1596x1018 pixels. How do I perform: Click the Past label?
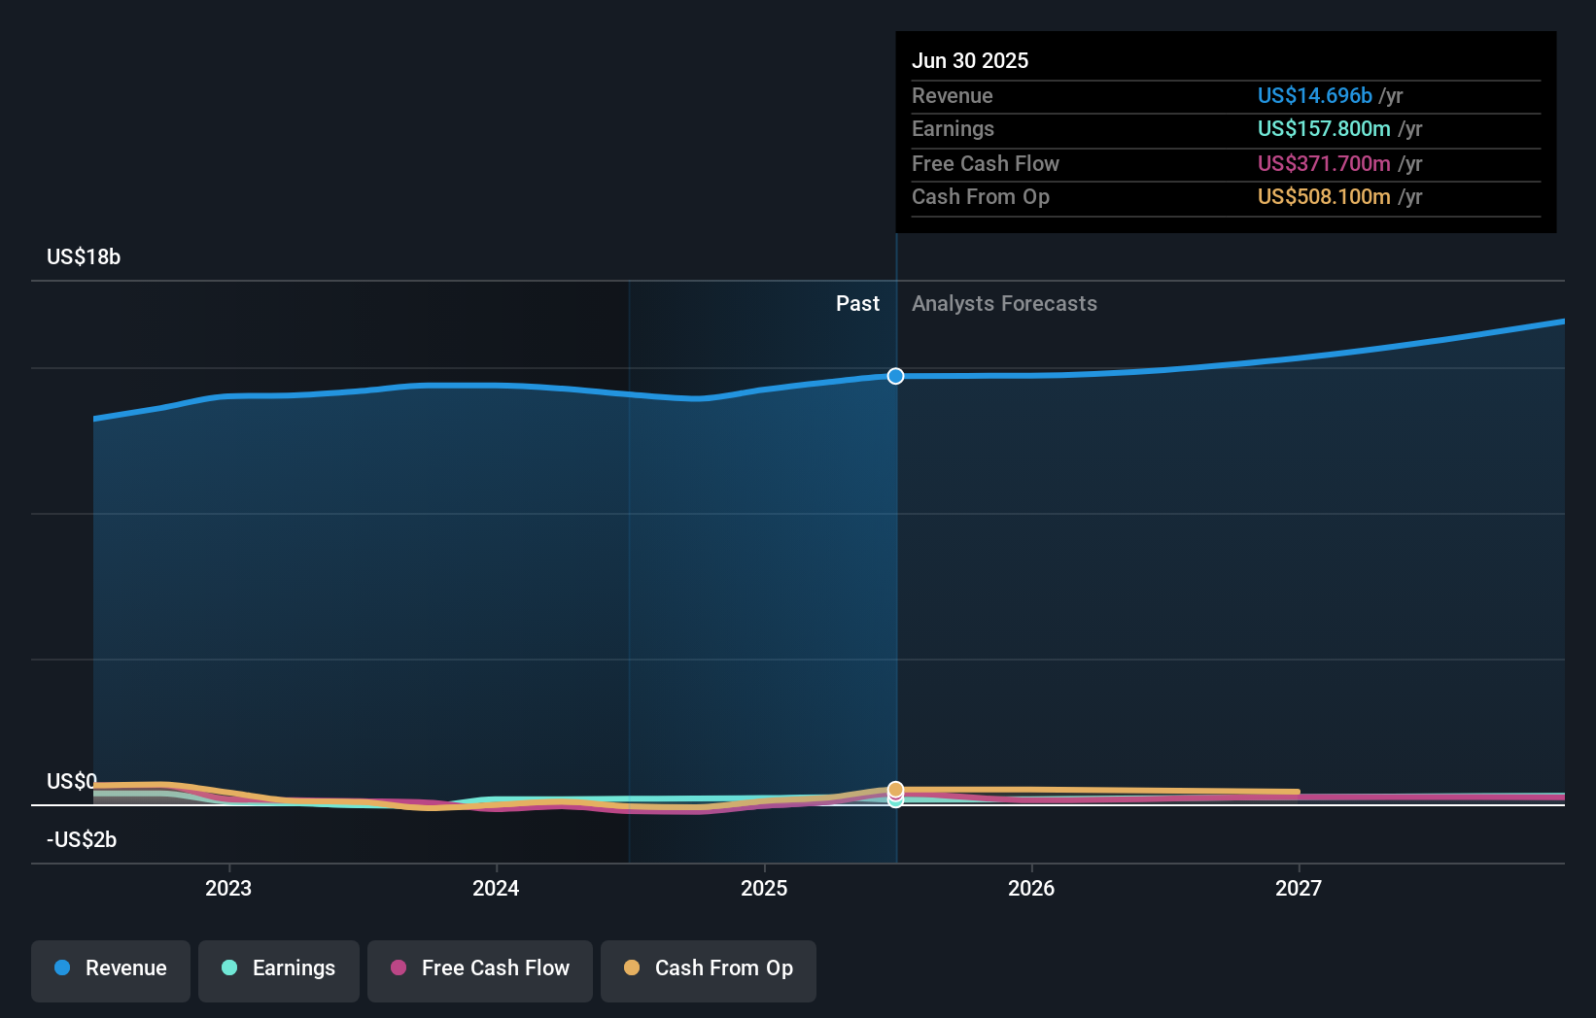coord(857,303)
